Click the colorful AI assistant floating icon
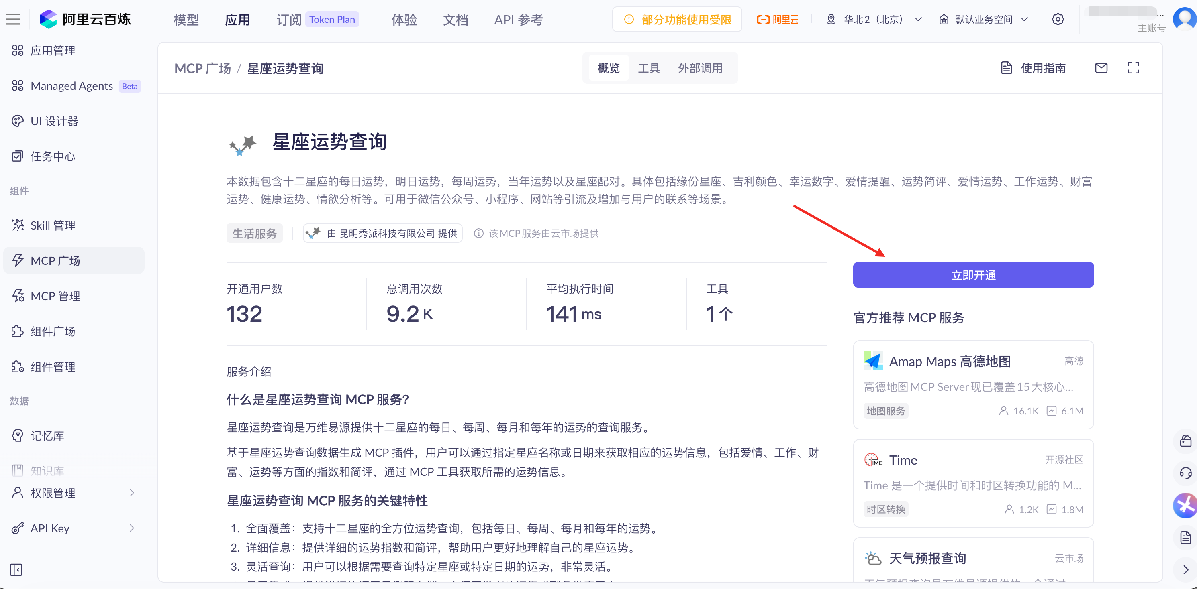Image resolution: width=1197 pixels, height=589 pixels. [x=1185, y=505]
